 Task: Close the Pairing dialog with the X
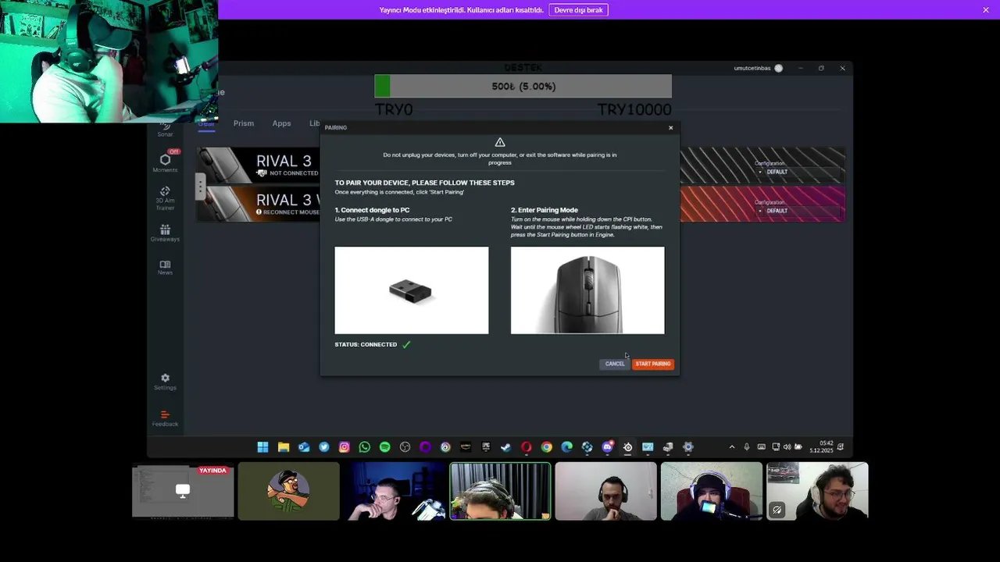(x=670, y=128)
